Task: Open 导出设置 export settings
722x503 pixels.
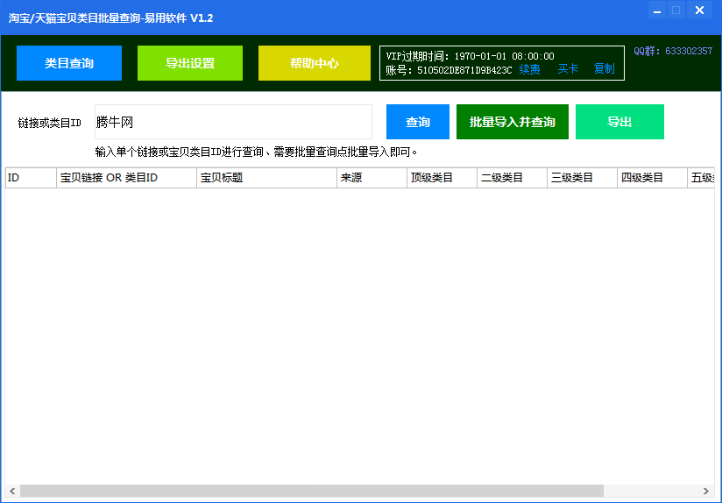Action: tap(190, 63)
